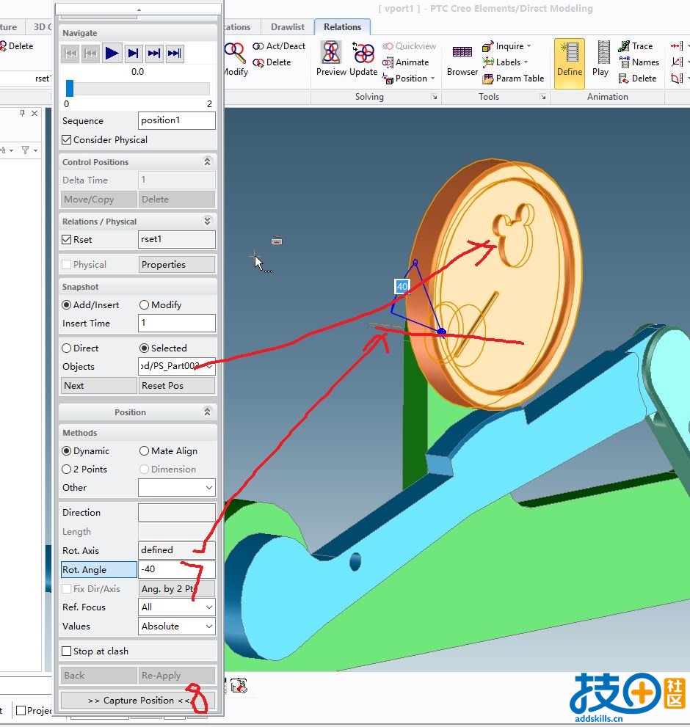Image resolution: width=690 pixels, height=727 pixels.
Task: Open the Param Table
Action: (513, 78)
